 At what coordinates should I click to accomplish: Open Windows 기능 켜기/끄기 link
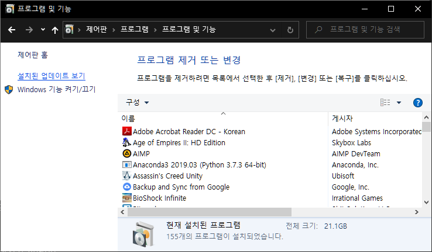click(x=56, y=89)
